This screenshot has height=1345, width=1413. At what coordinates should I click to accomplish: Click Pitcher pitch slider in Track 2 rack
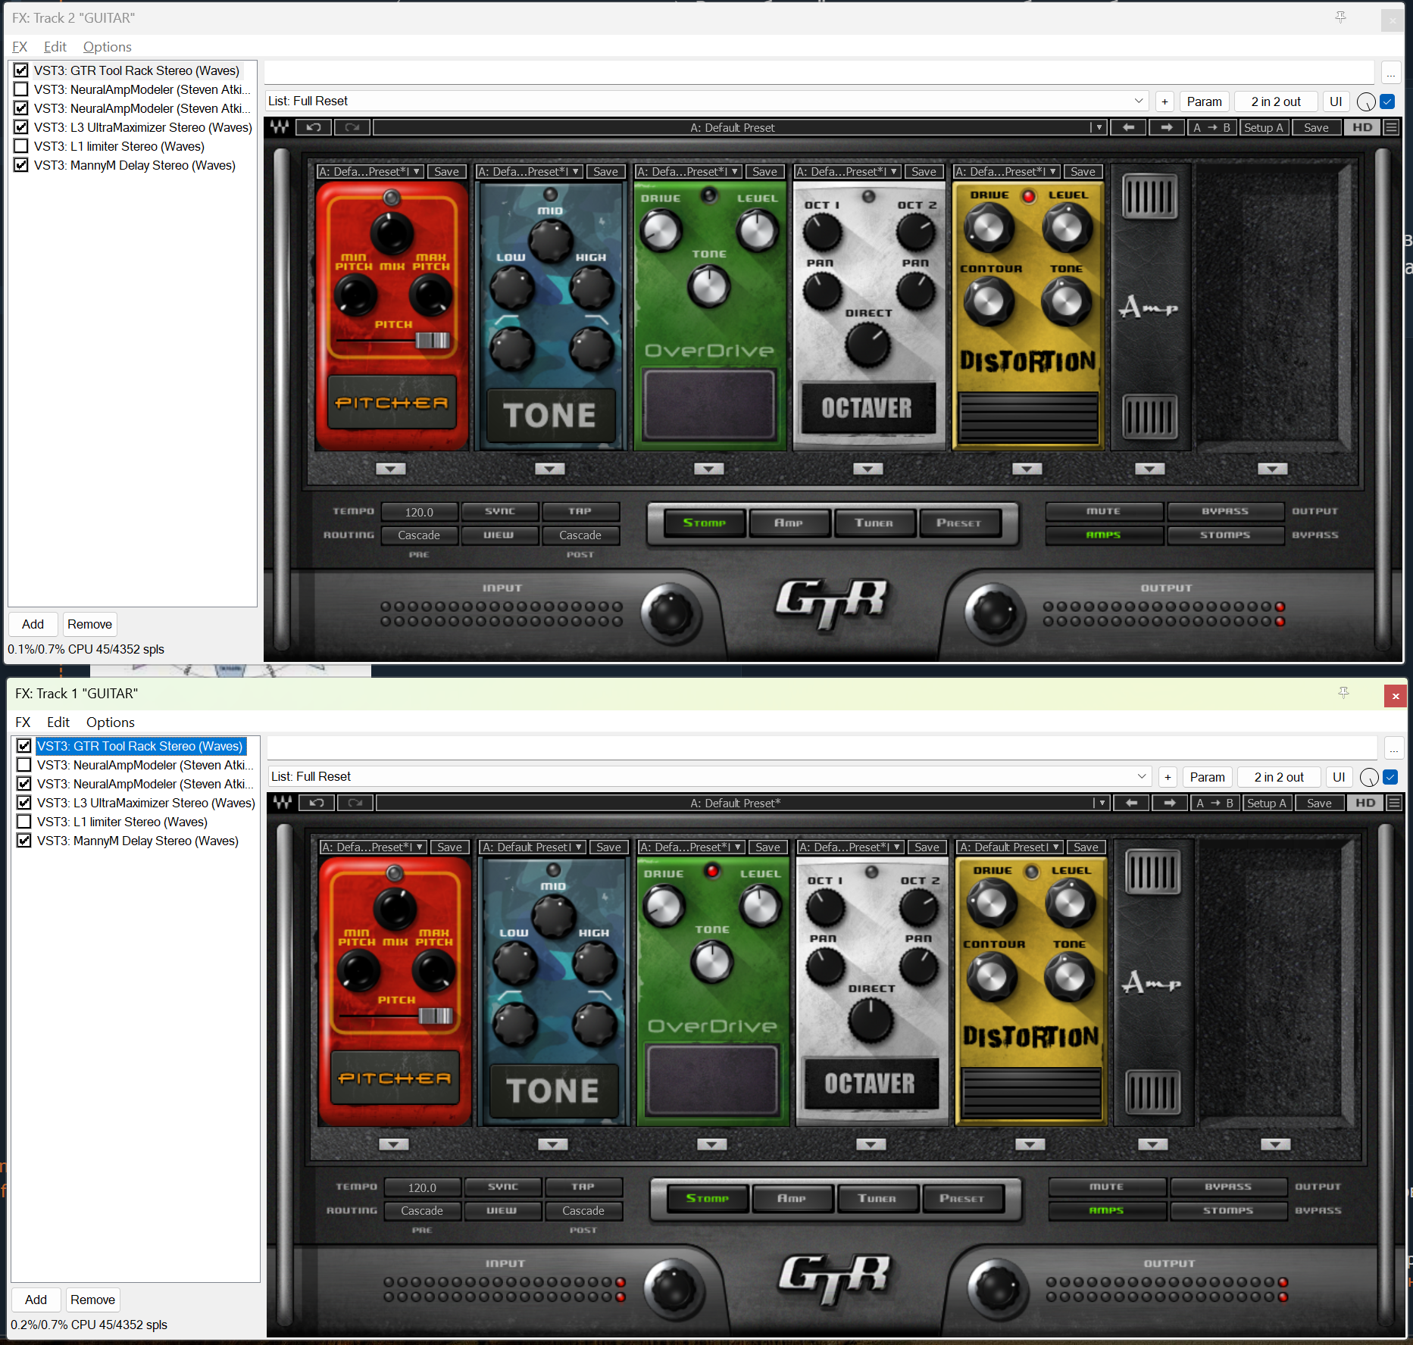433,340
